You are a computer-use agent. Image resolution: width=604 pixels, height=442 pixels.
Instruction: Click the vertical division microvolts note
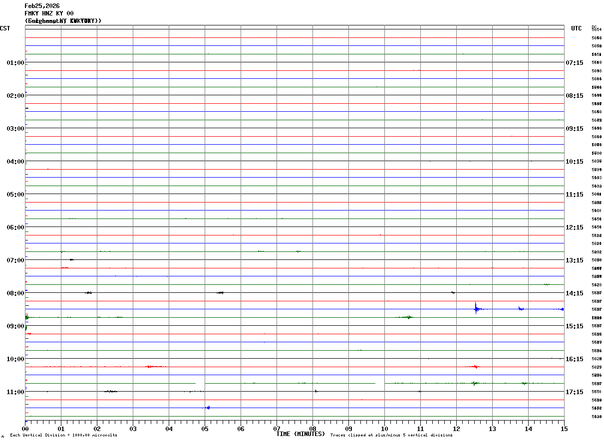click(x=63, y=436)
